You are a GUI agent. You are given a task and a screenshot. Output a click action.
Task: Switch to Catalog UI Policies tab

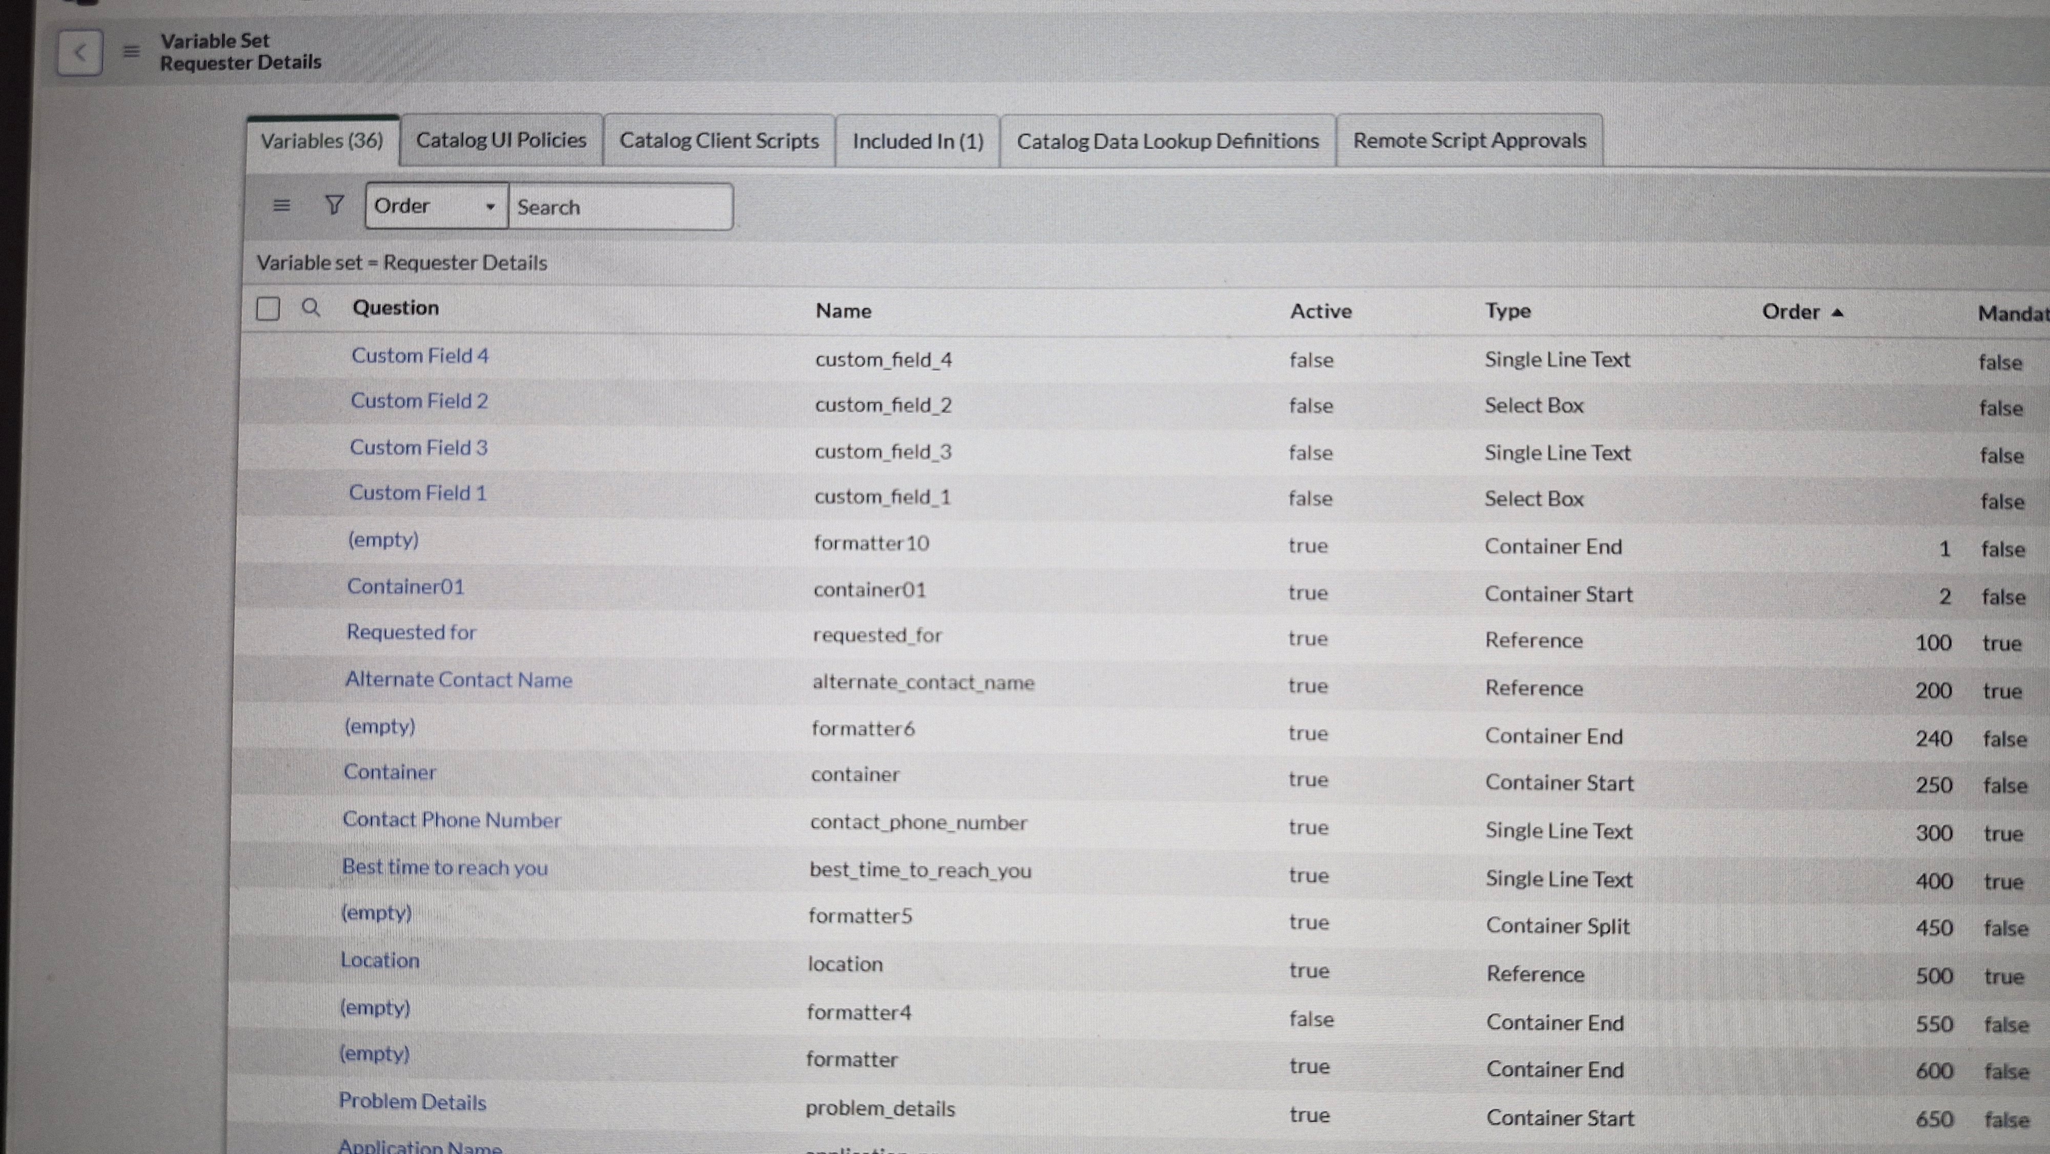pyautogui.click(x=501, y=140)
